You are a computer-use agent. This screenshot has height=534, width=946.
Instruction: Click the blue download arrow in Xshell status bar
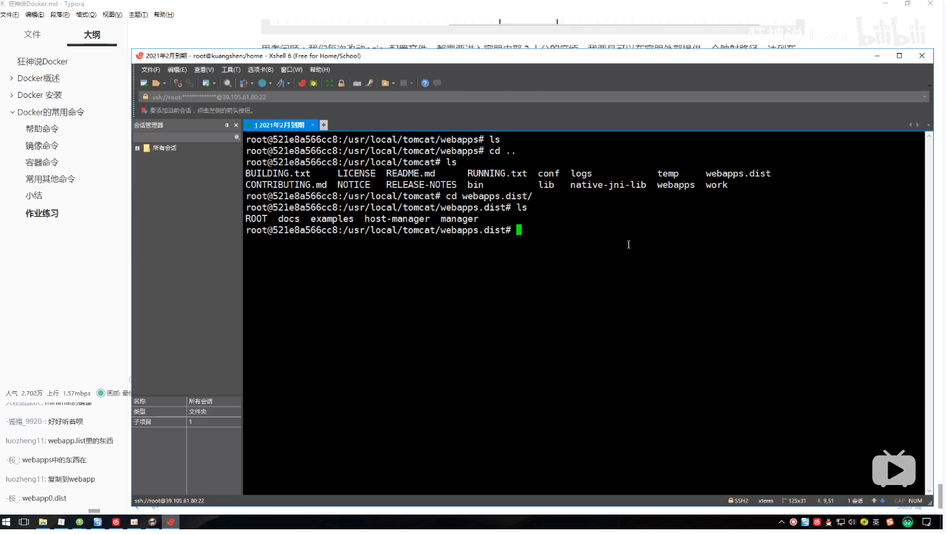click(883, 500)
